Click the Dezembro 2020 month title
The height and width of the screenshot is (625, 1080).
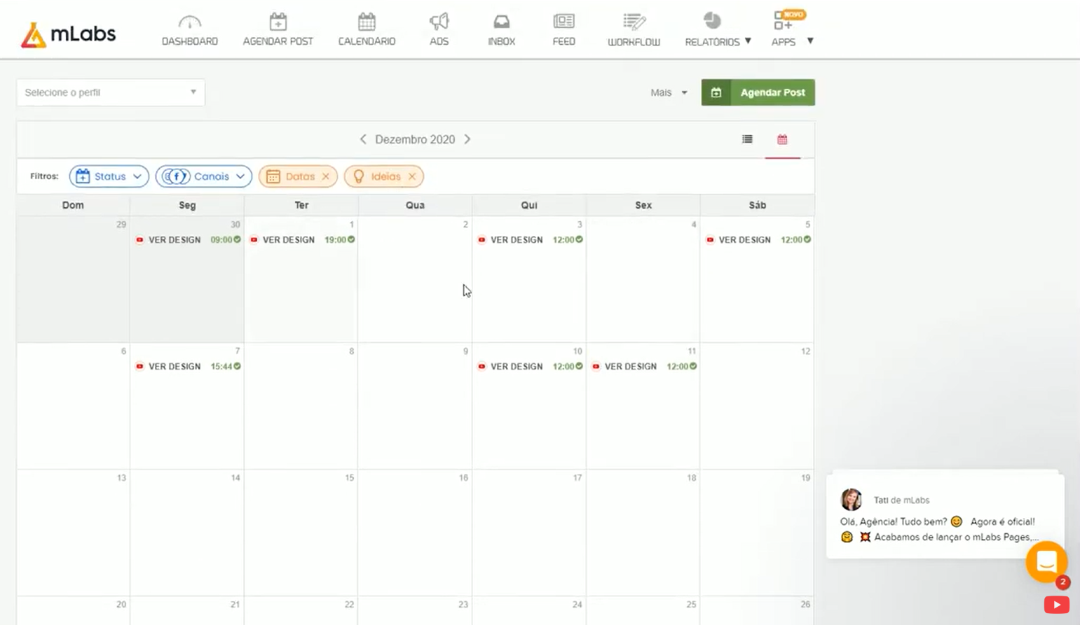pos(415,139)
